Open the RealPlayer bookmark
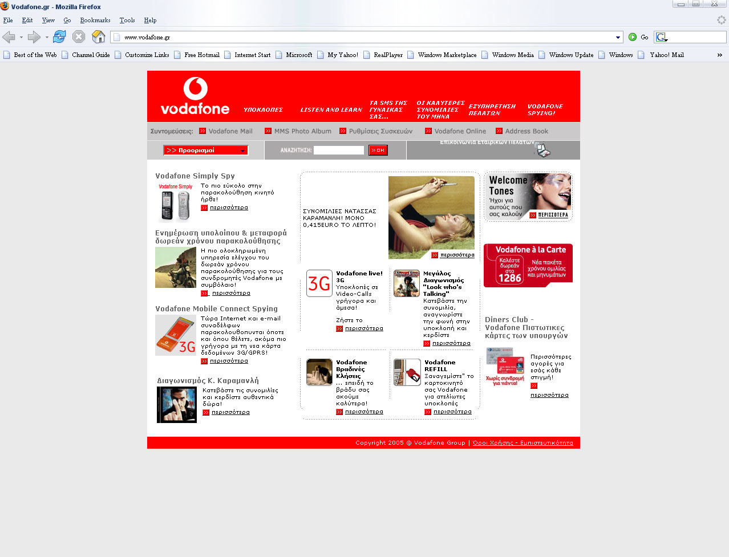This screenshot has width=729, height=557. [383, 55]
